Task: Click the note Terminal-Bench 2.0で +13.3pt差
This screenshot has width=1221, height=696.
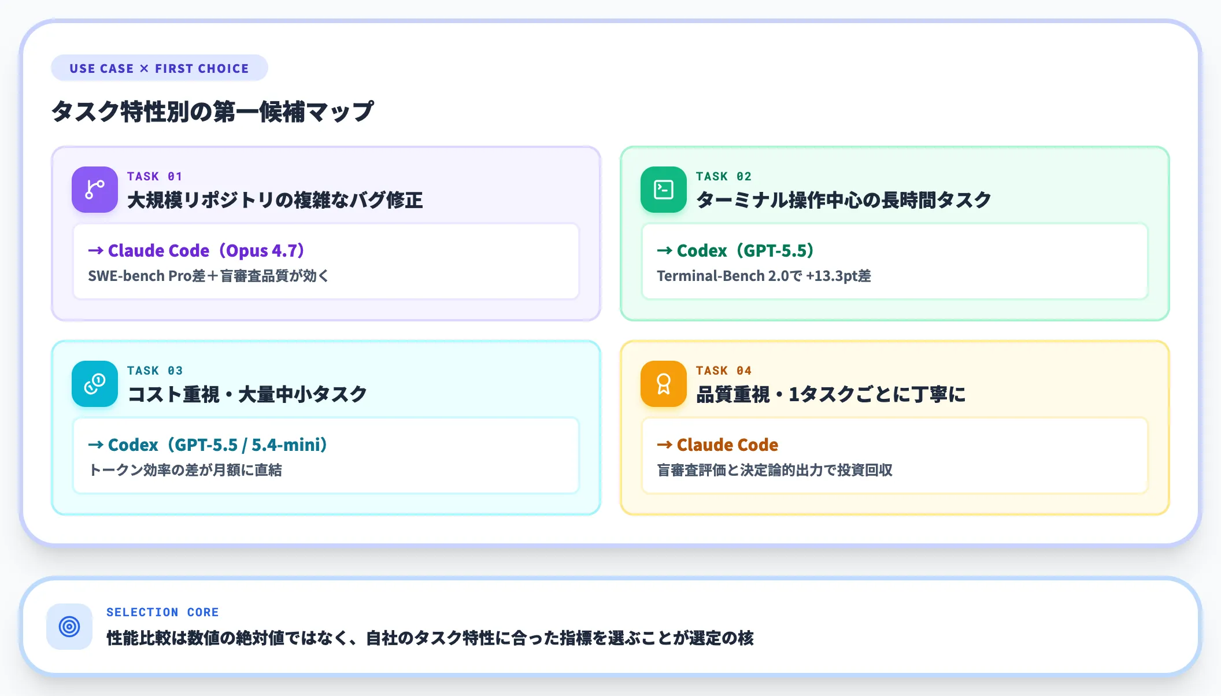Action: pyautogui.click(x=764, y=276)
